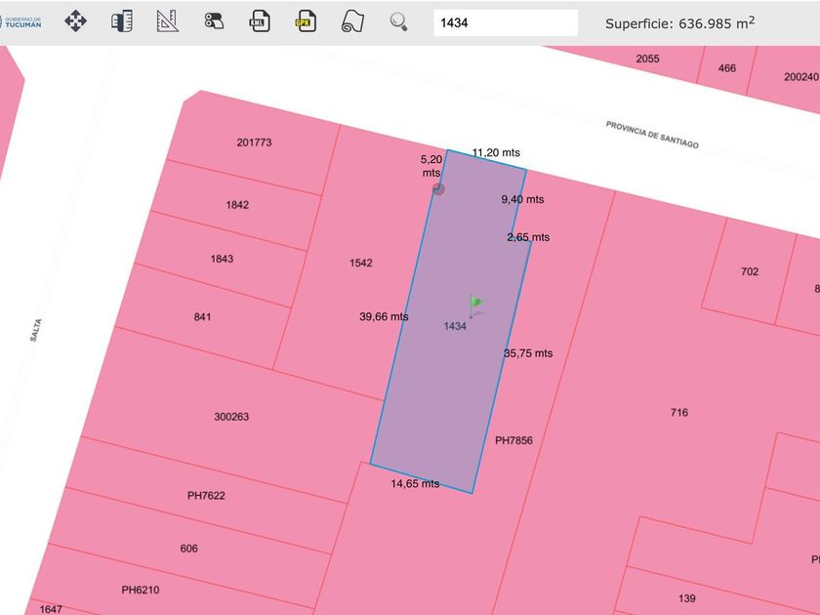Select parcel 201773

pyautogui.click(x=254, y=143)
